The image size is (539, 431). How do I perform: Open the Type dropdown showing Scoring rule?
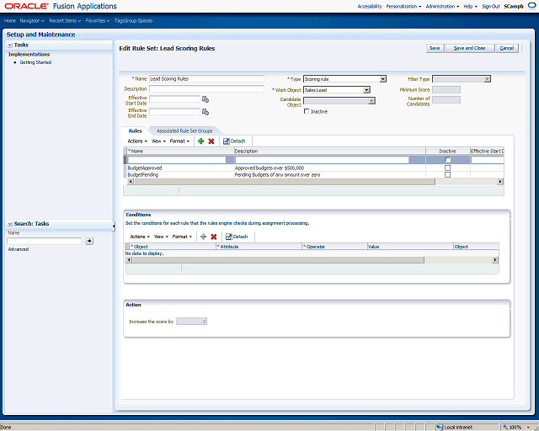tap(344, 79)
